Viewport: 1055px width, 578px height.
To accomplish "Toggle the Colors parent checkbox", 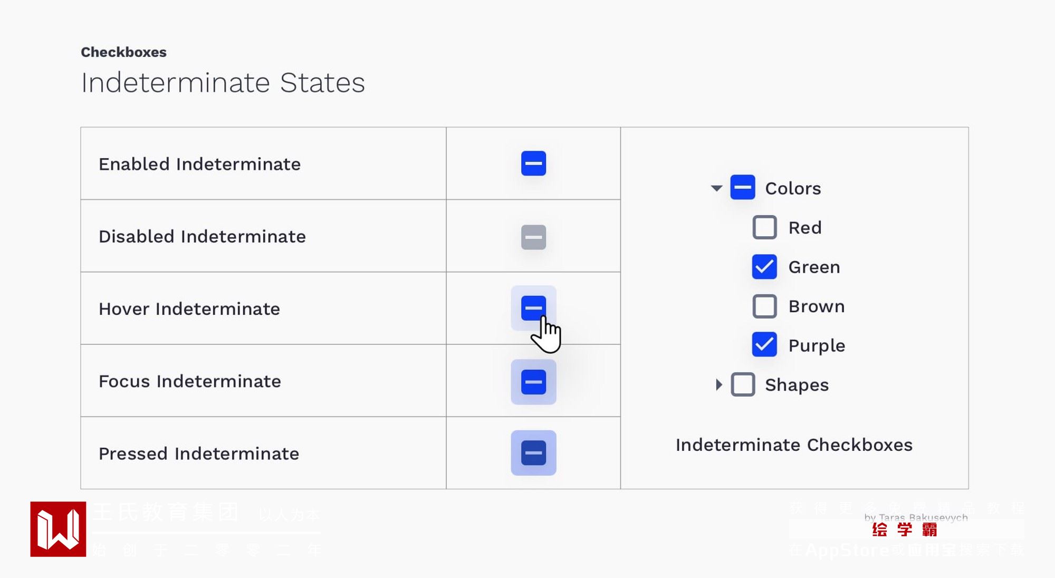I will [x=742, y=188].
